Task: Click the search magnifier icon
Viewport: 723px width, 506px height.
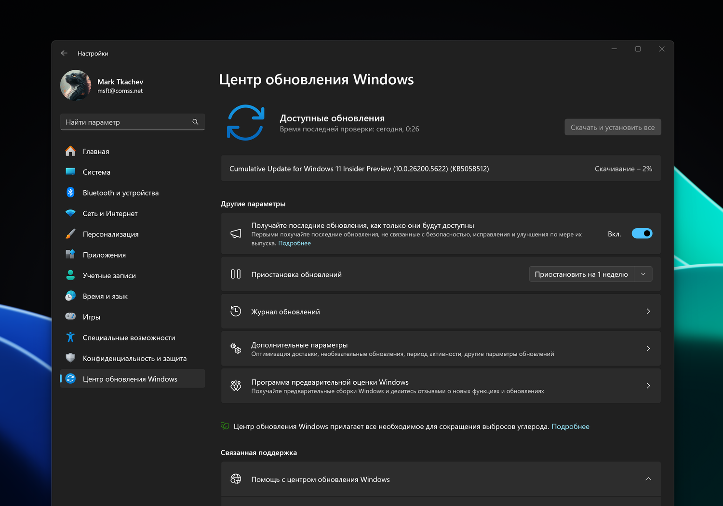Action: pos(195,122)
